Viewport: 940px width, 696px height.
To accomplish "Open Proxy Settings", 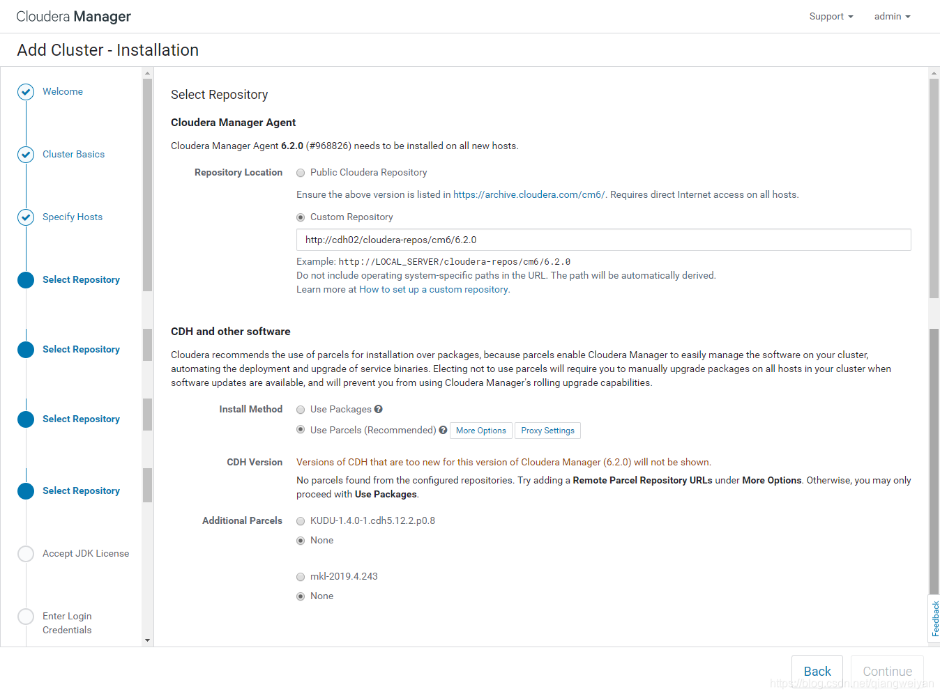I will pyautogui.click(x=547, y=431).
